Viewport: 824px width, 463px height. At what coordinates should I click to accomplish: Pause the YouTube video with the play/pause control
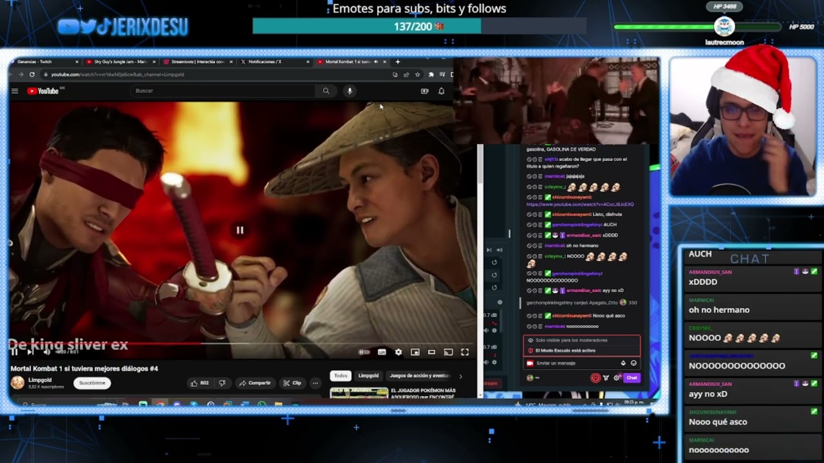click(14, 352)
